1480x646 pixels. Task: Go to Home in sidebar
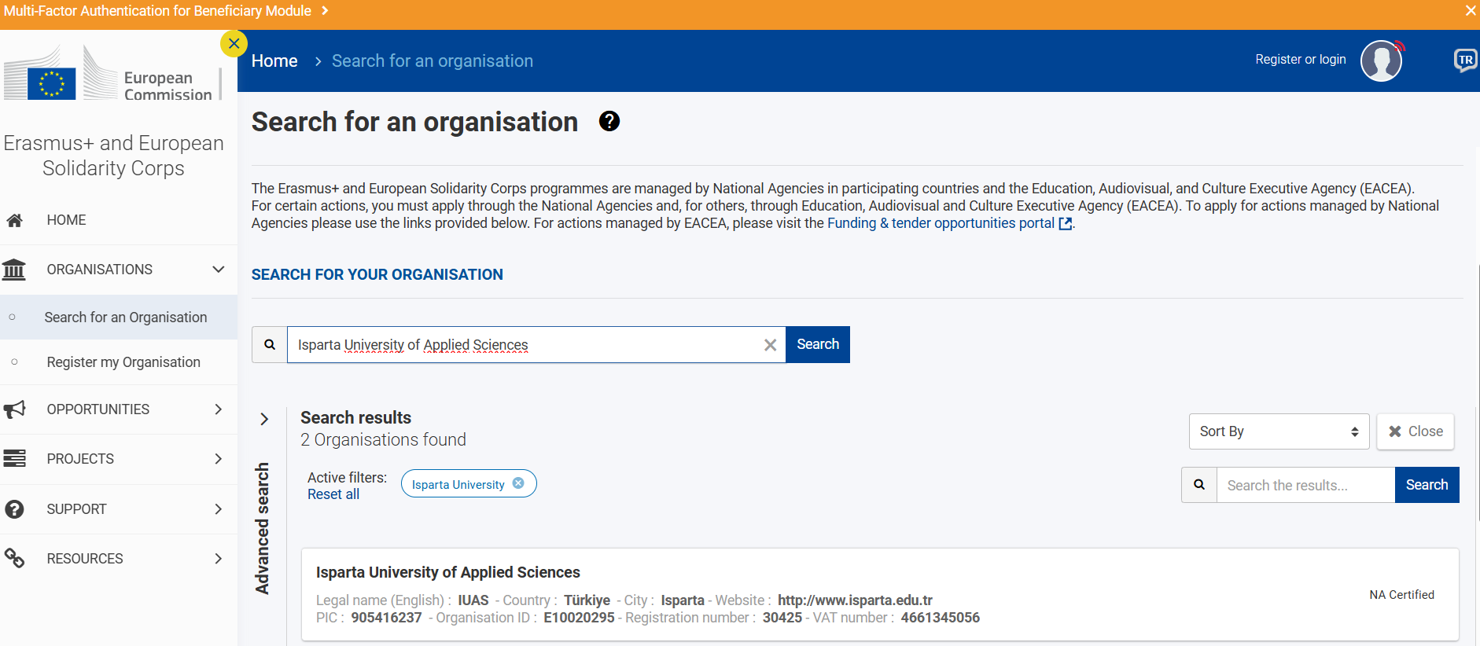click(x=66, y=220)
